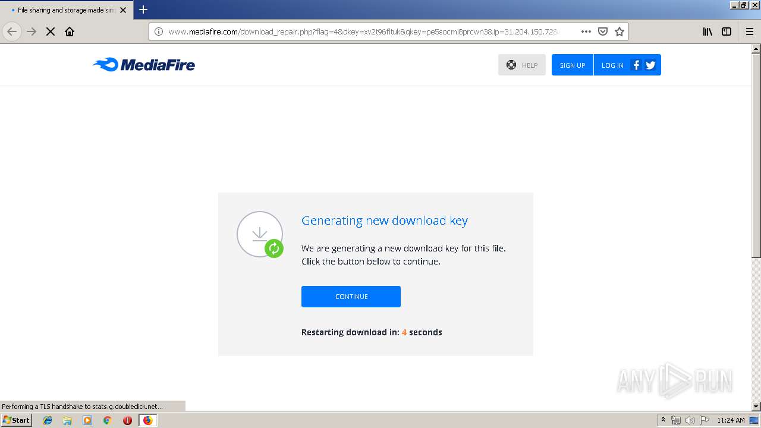Open media player from taskbar
Viewport: 761px width, 428px height.
pos(87,420)
